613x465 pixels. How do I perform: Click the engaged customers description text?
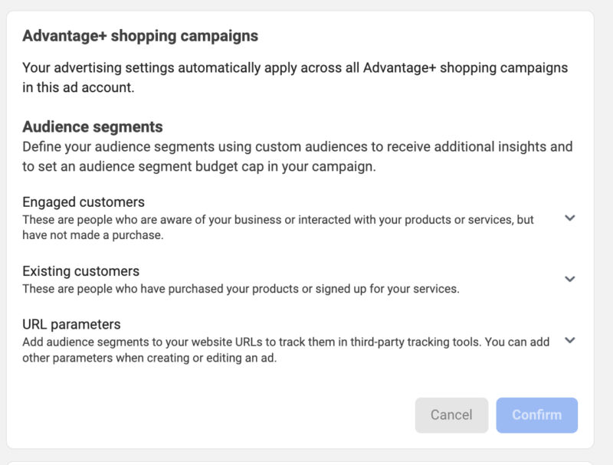pyautogui.click(x=284, y=225)
